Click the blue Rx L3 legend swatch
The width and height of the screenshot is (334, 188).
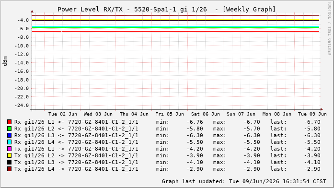(x=9, y=135)
